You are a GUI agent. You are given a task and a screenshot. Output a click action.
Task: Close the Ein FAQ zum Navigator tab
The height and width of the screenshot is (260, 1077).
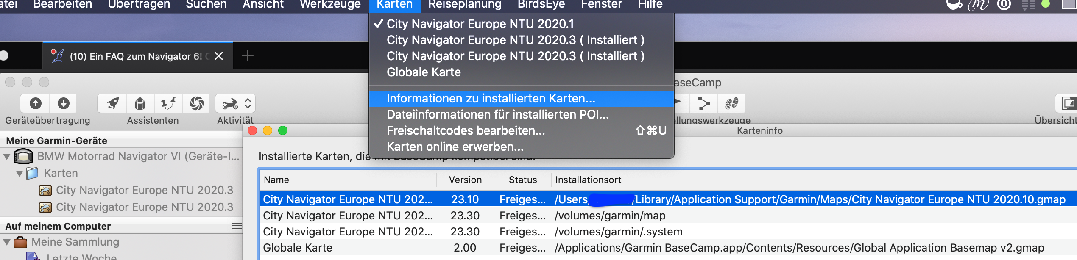[x=219, y=56]
